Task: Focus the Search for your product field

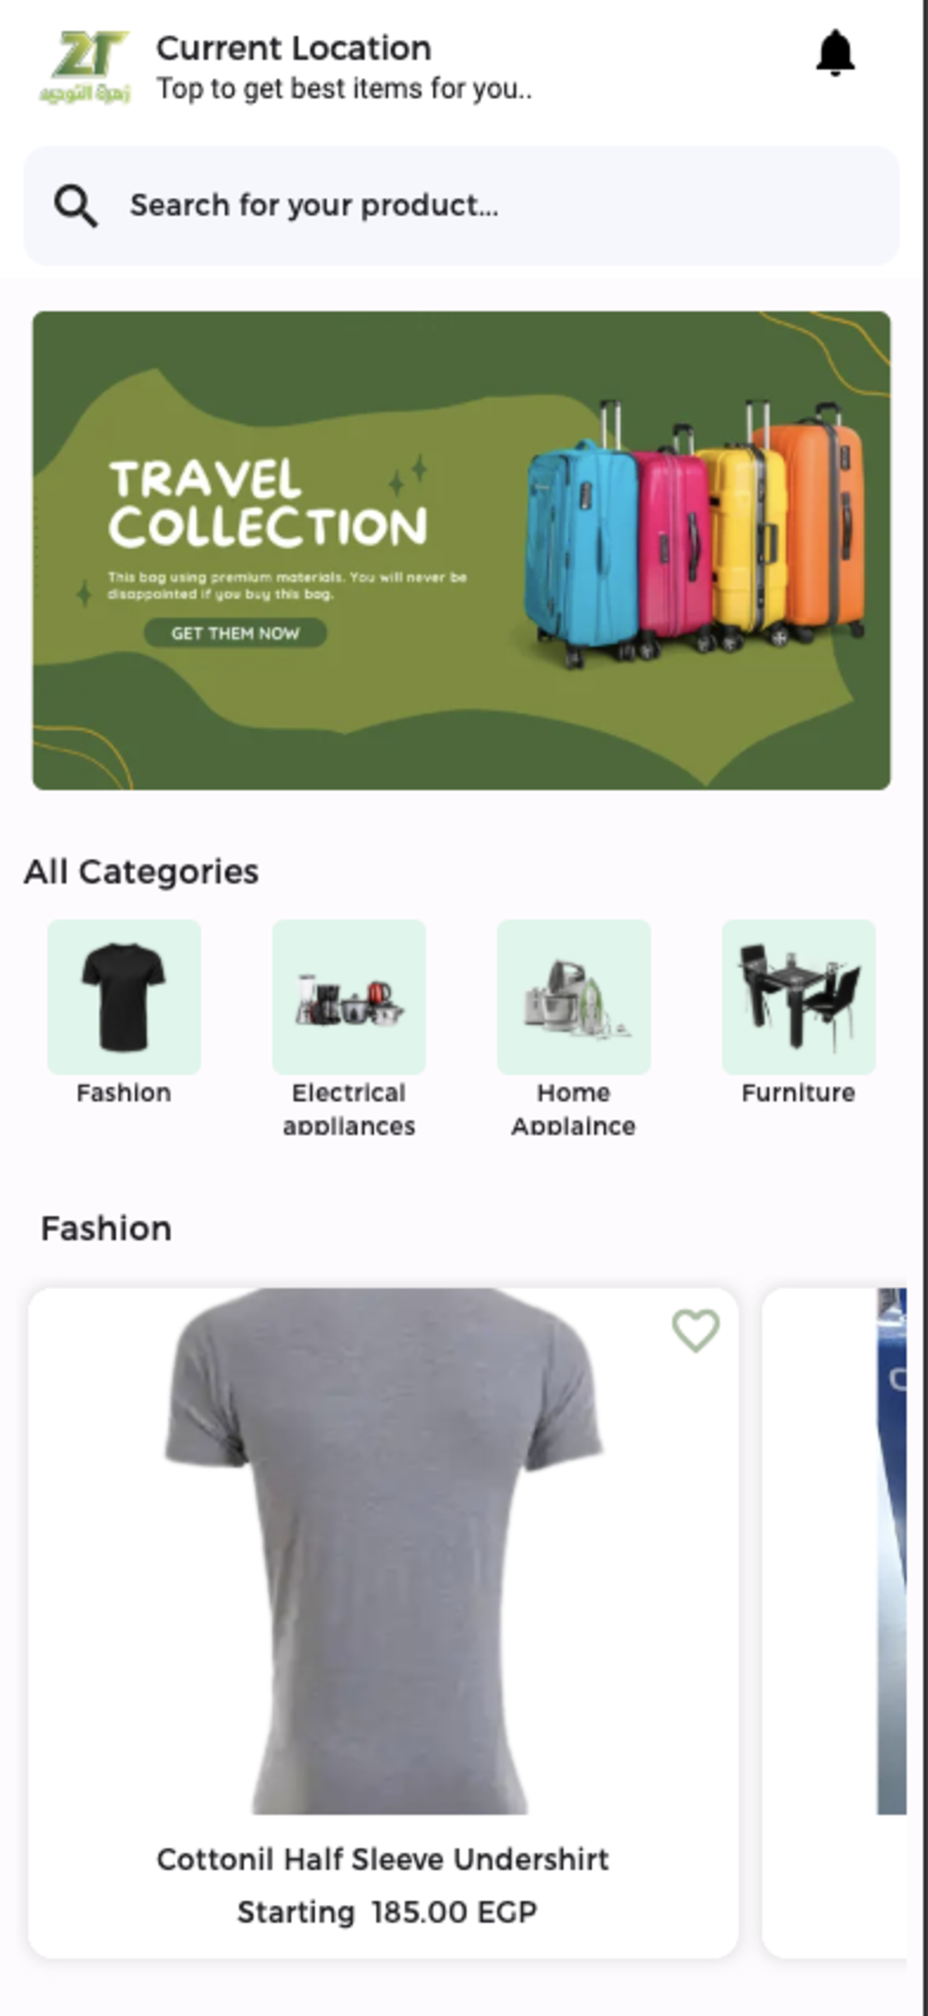Action: point(462,206)
